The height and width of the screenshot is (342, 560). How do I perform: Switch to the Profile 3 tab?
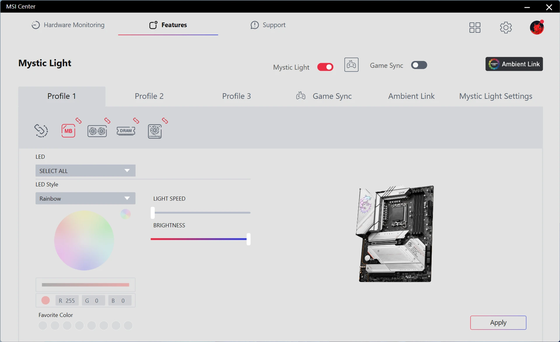click(237, 96)
